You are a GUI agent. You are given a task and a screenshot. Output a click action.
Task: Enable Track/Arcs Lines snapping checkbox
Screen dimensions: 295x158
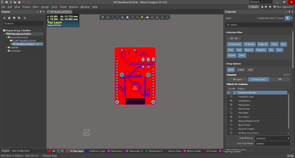[x=231, y=97]
